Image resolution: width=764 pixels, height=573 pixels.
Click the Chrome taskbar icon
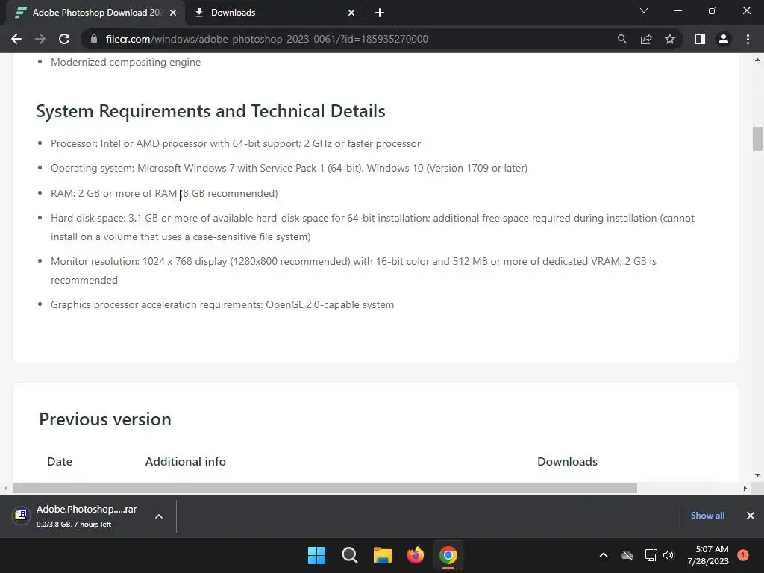point(448,555)
